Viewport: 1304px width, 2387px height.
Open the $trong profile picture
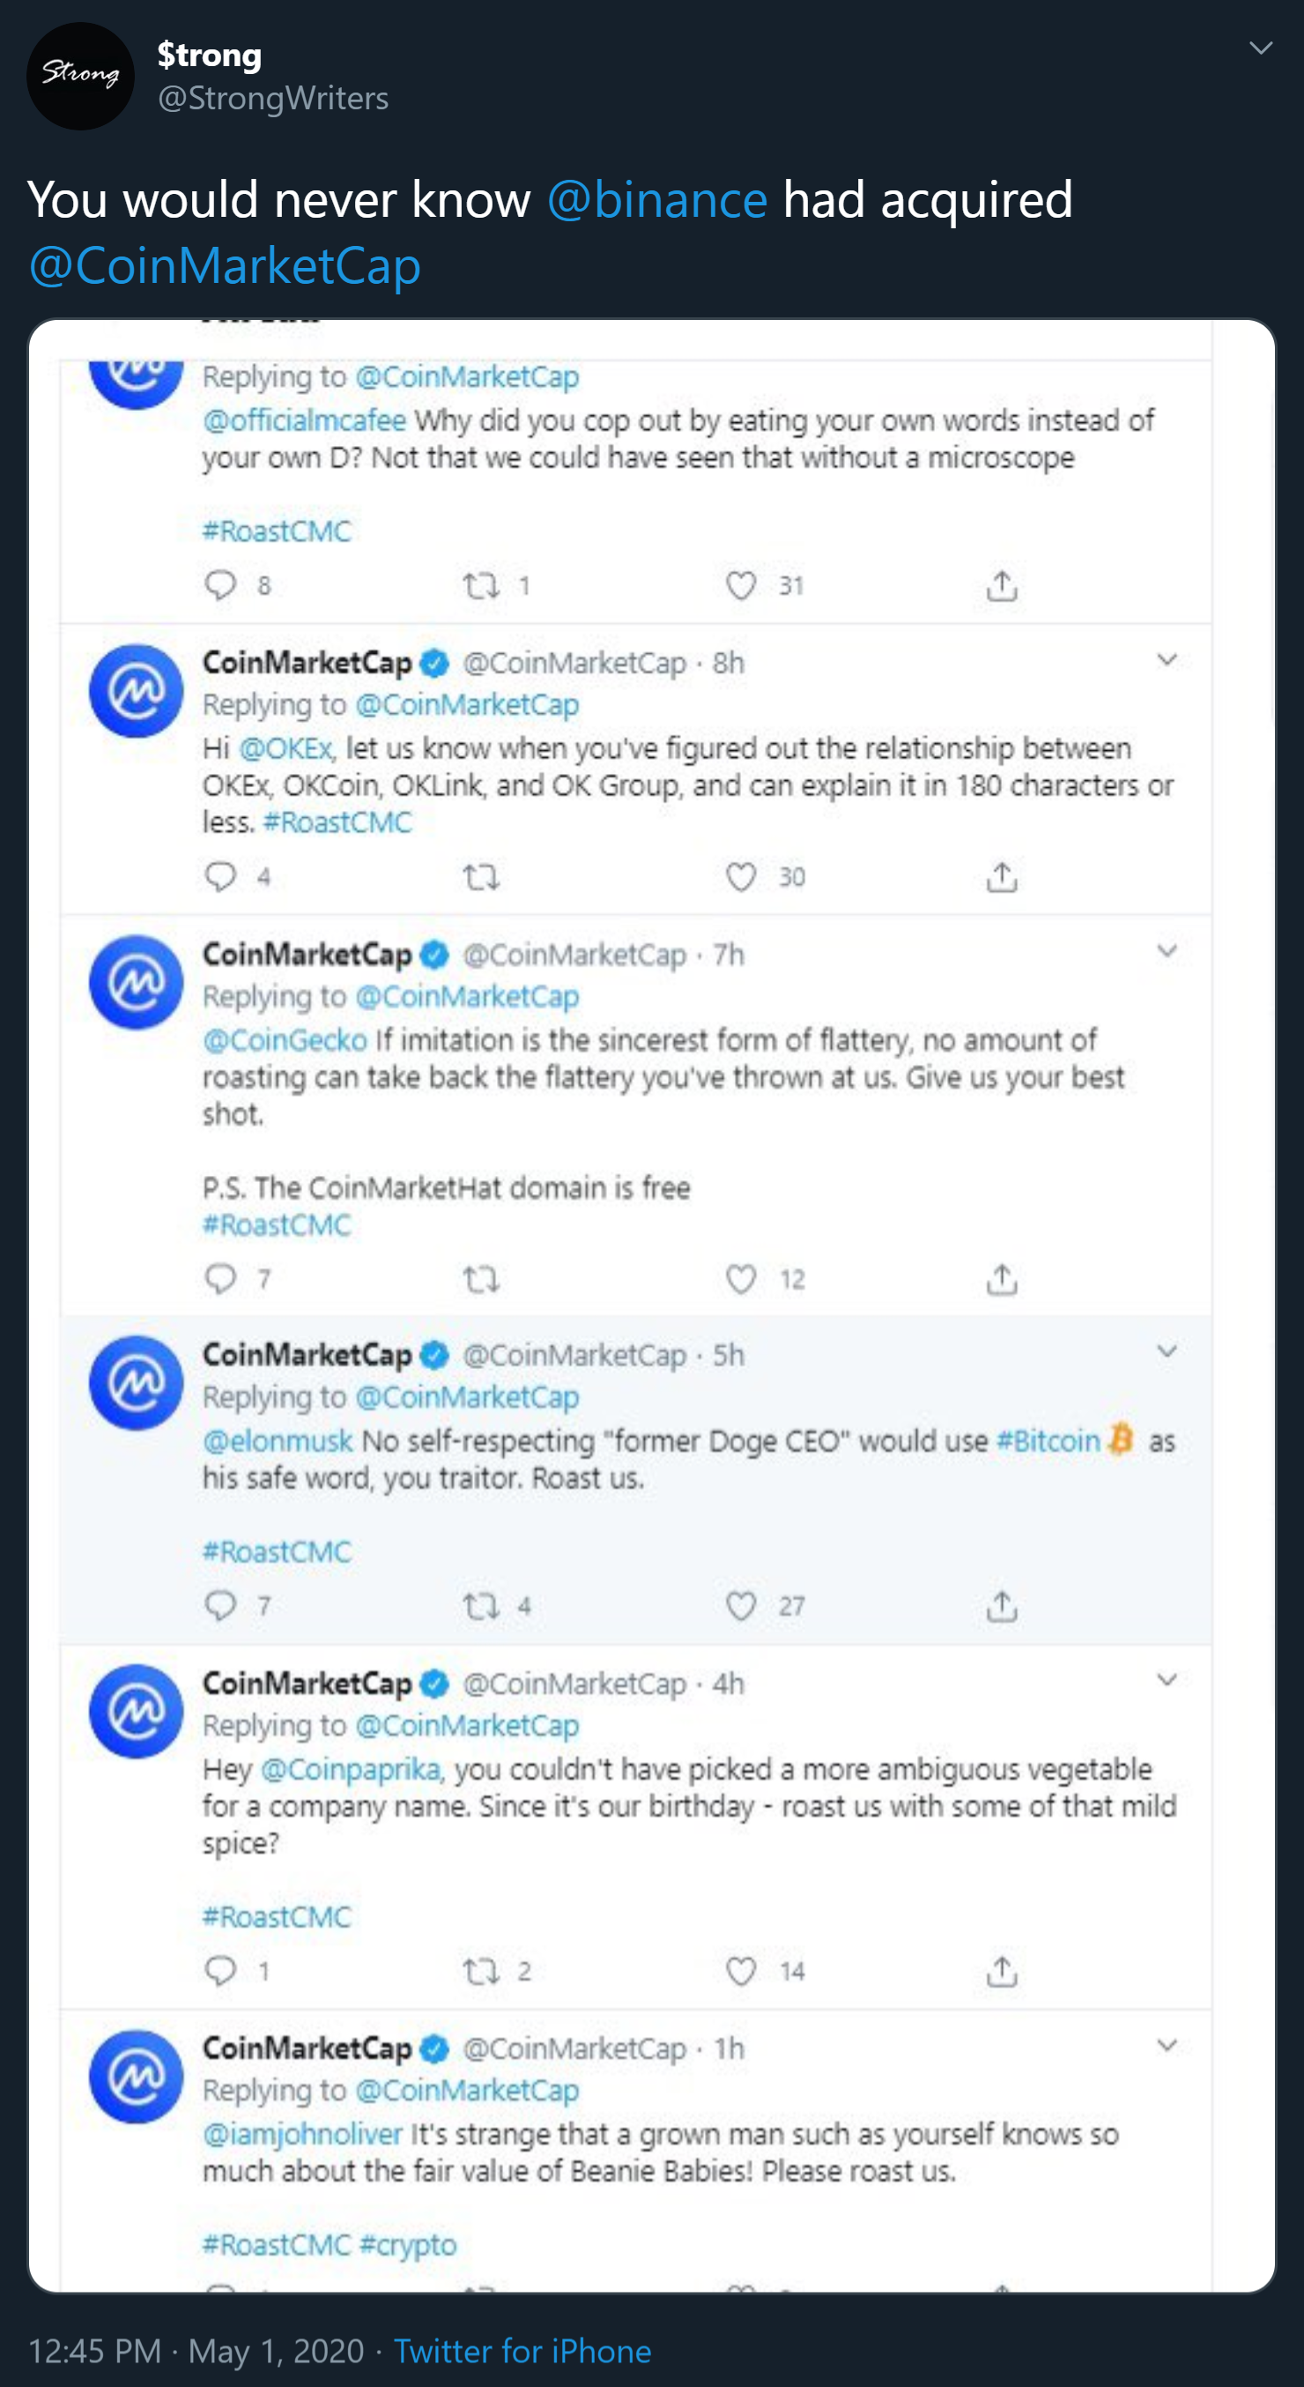(x=79, y=76)
